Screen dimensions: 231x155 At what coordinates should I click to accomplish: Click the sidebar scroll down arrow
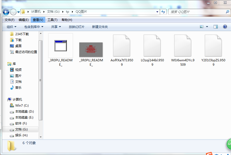[41, 137]
